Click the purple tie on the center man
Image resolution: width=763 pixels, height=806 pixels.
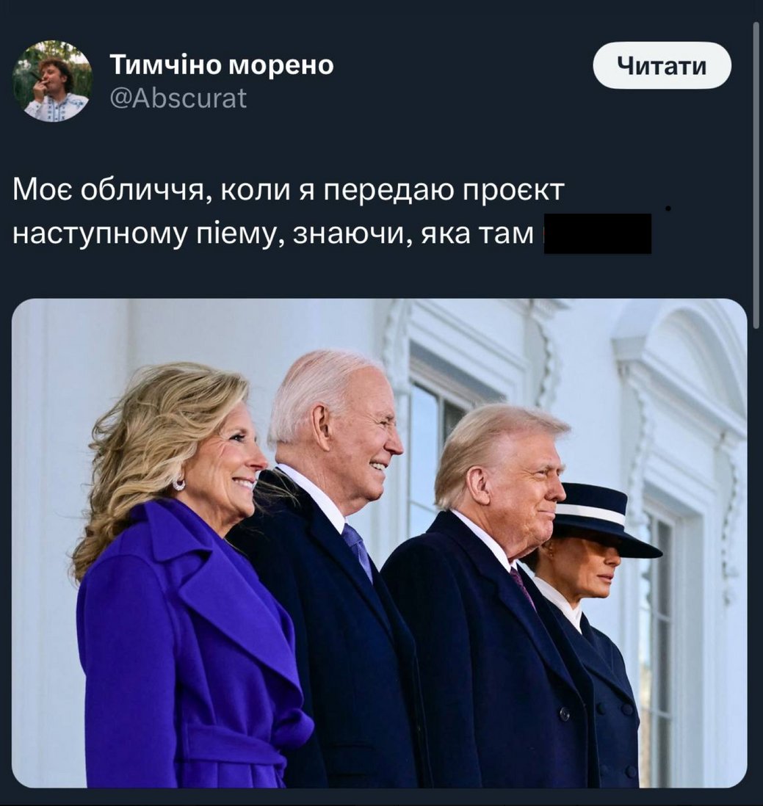click(x=358, y=551)
